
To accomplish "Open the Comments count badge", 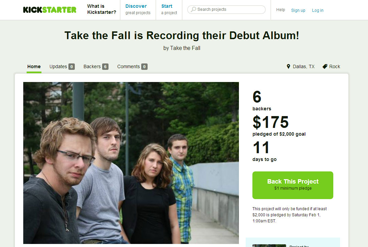I will click(x=144, y=67).
